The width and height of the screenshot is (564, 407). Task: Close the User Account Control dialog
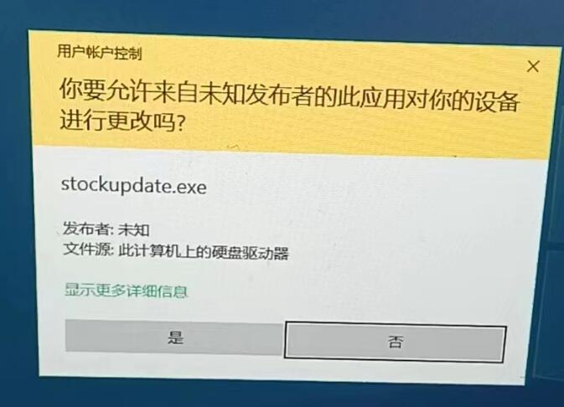(x=533, y=66)
